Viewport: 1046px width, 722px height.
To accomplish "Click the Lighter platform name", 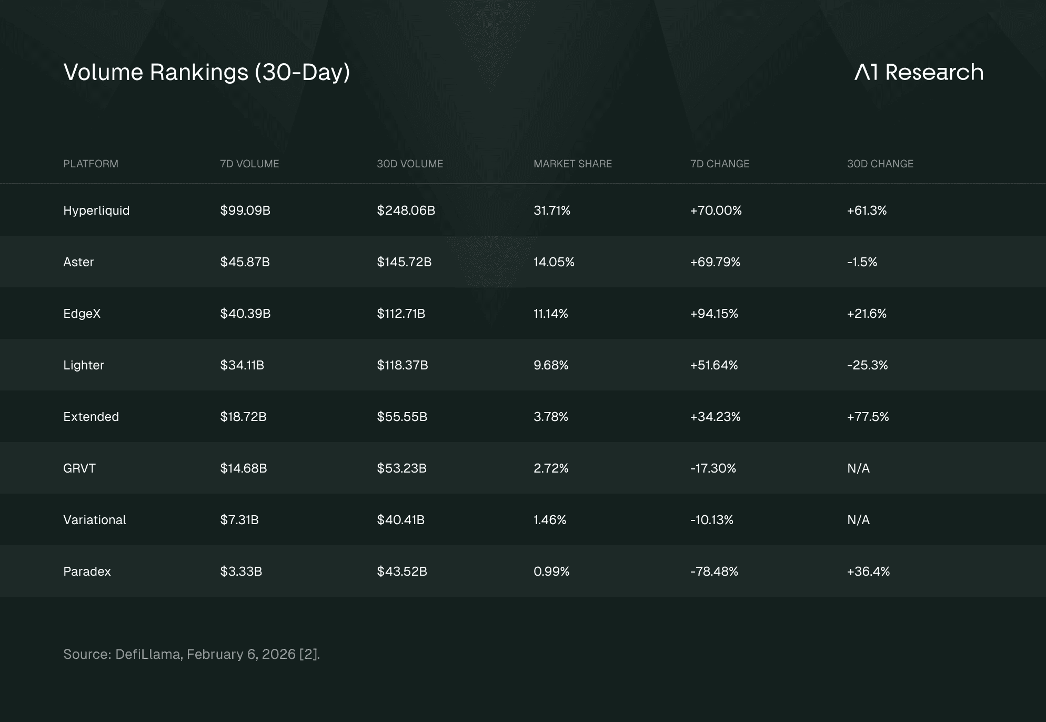I will tap(84, 365).
